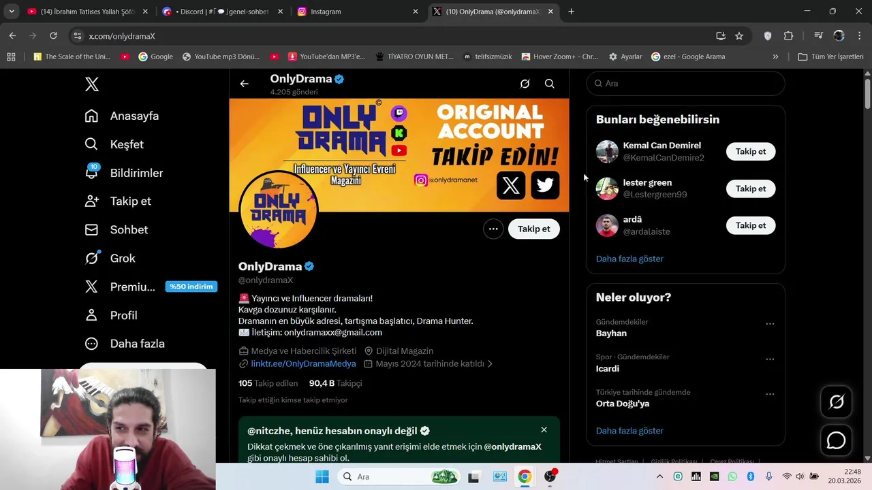Open OnlyDrama profile picture
872x490 pixels.
(x=279, y=210)
